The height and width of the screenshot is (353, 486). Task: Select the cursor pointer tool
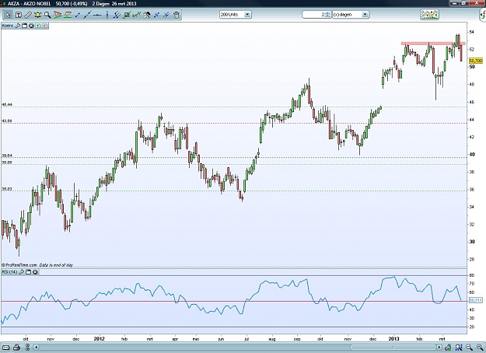(x=9, y=15)
